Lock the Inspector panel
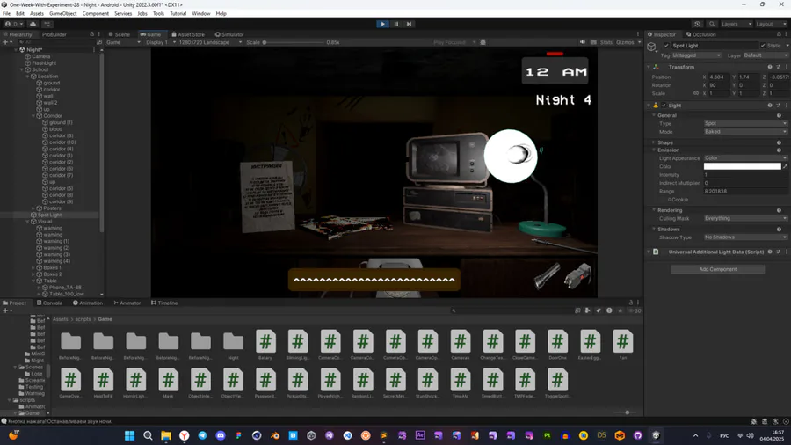This screenshot has width=791, height=445. (779, 34)
